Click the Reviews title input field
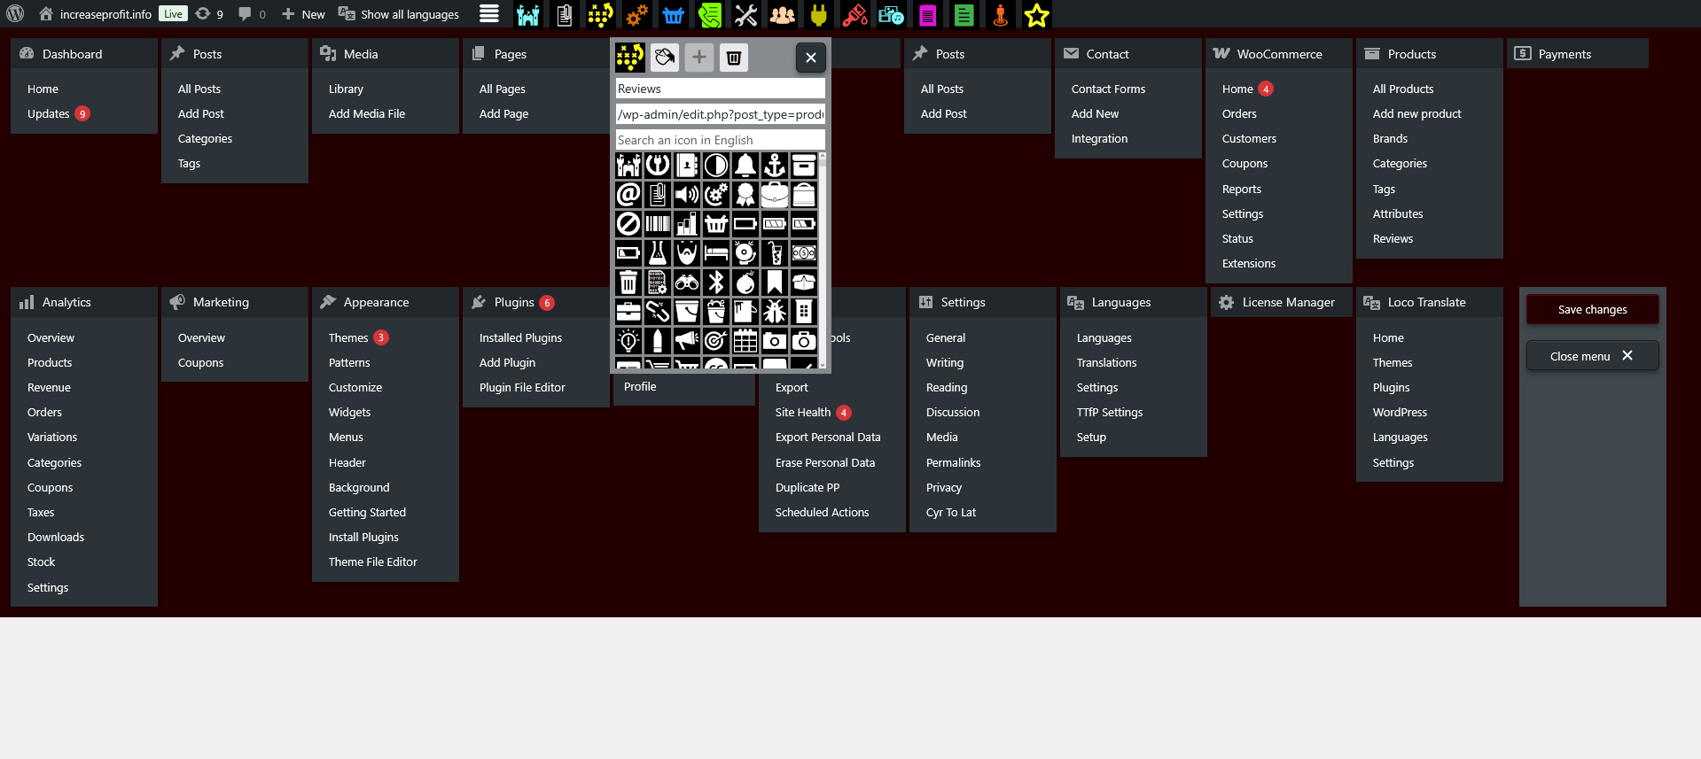 coord(721,89)
